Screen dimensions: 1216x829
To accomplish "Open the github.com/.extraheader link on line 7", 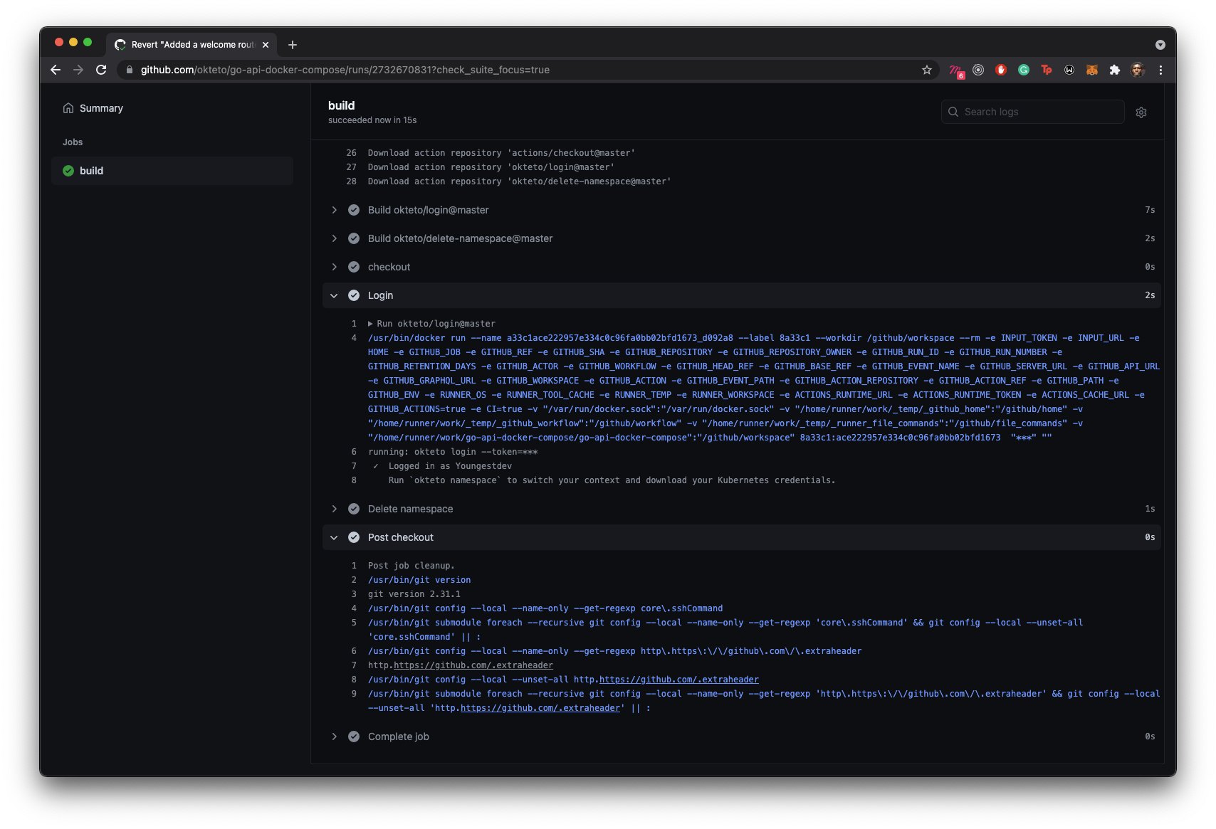I will point(473,665).
